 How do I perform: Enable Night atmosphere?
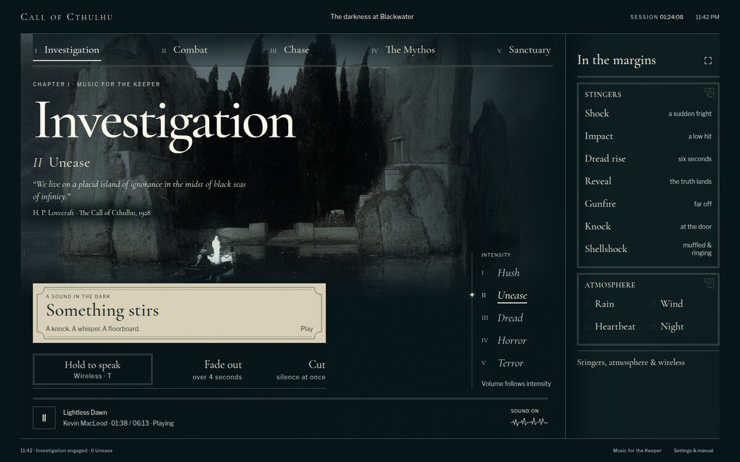tap(667, 326)
